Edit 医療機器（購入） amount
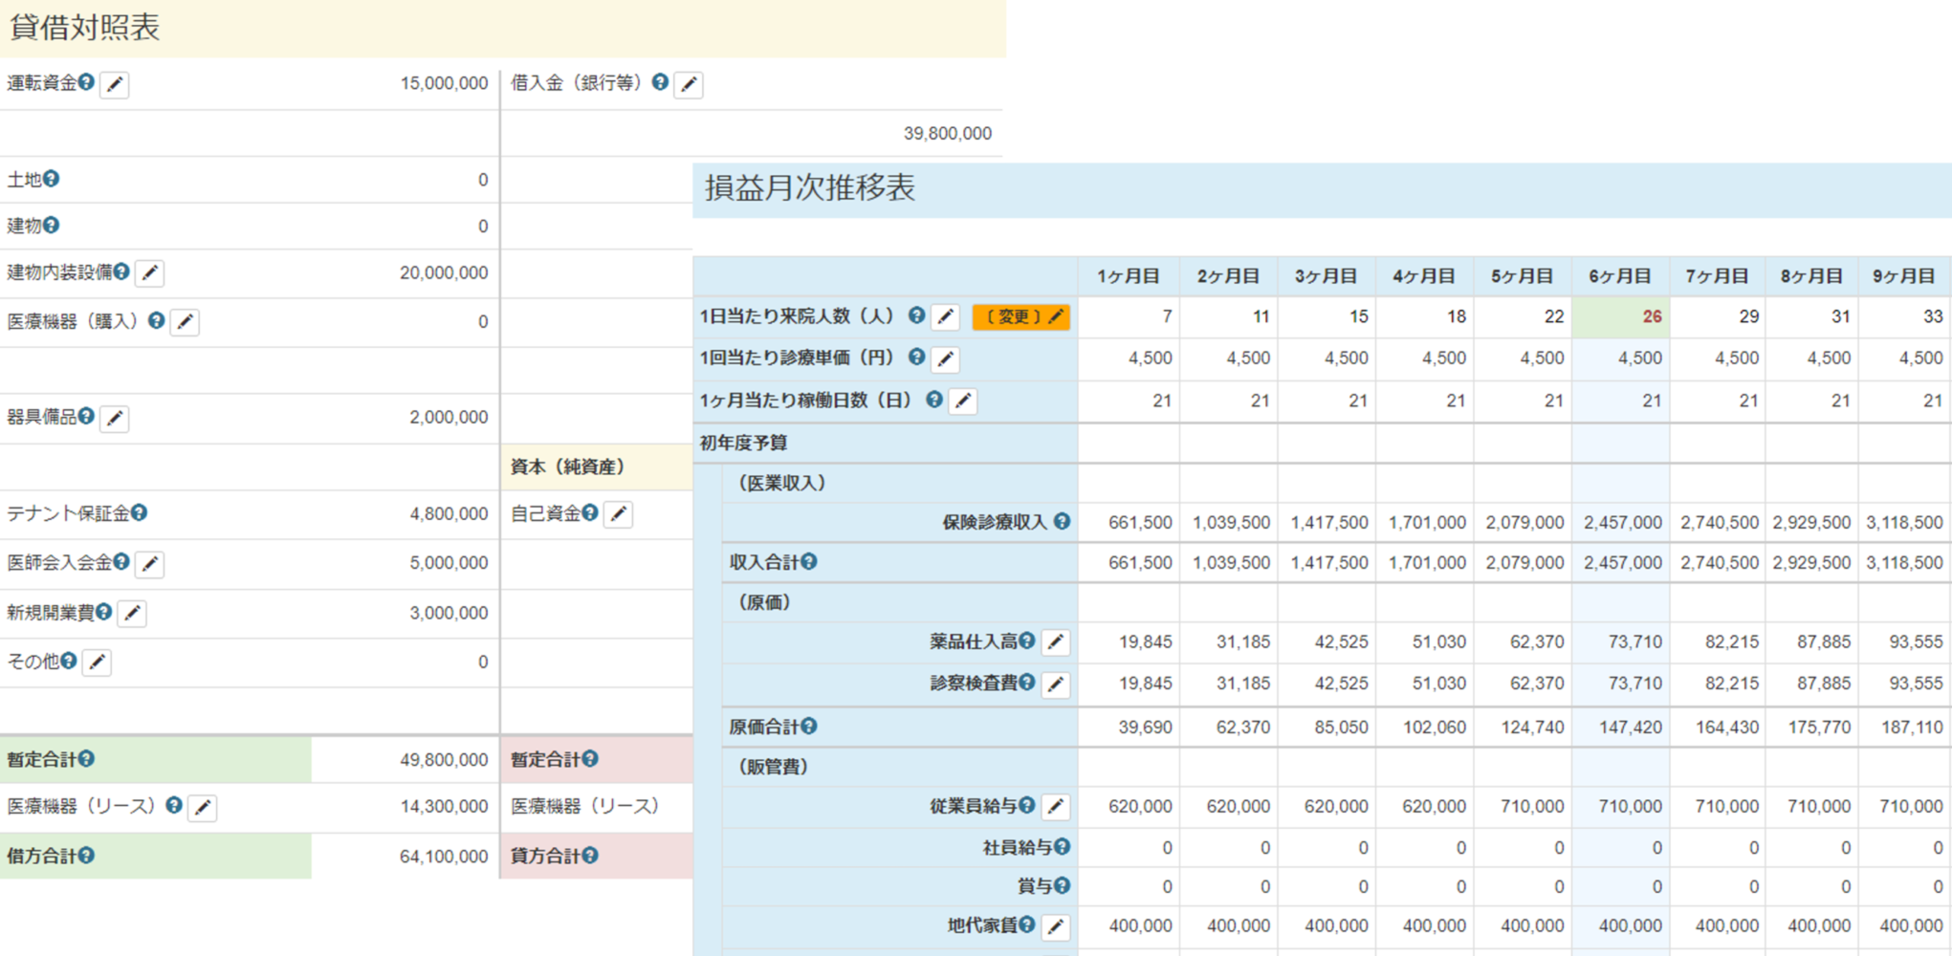The width and height of the screenshot is (1952, 956). (185, 322)
